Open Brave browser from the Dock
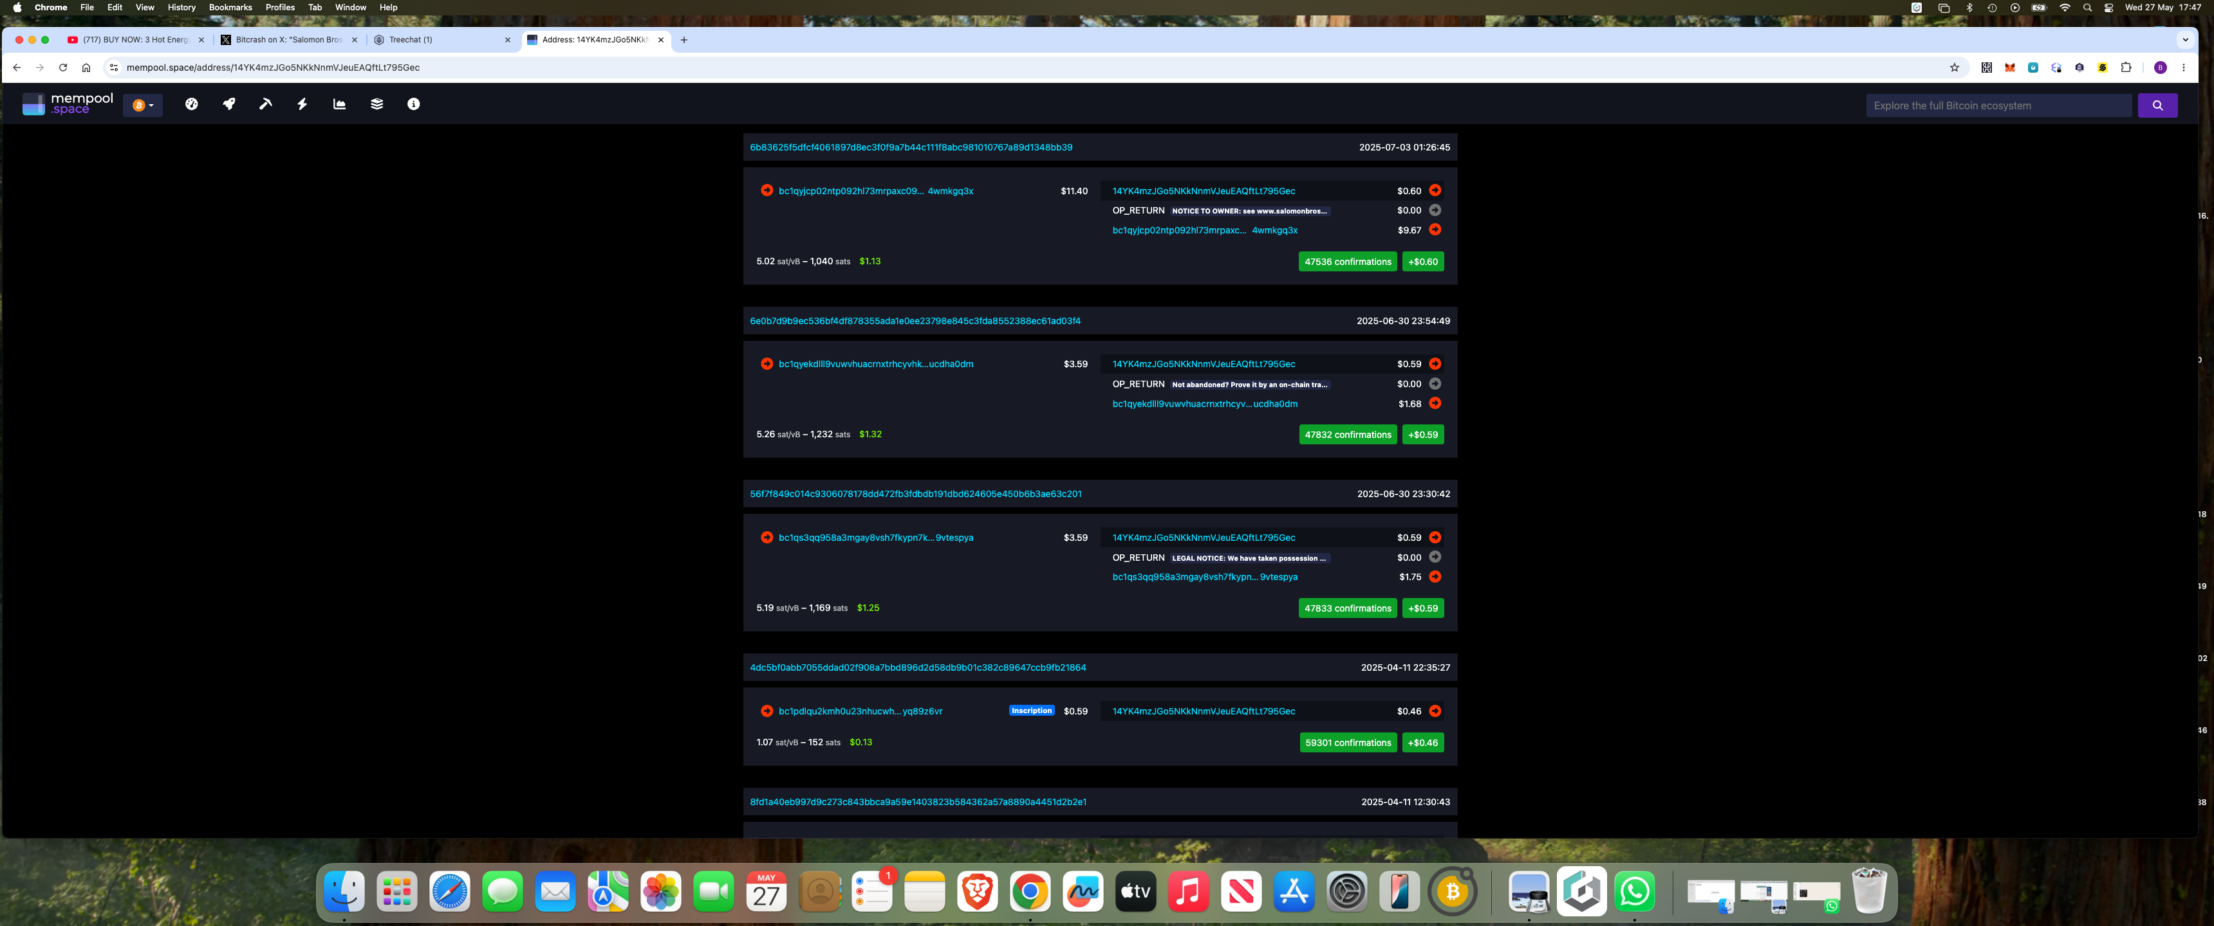This screenshot has height=926, width=2214. pyautogui.click(x=977, y=892)
